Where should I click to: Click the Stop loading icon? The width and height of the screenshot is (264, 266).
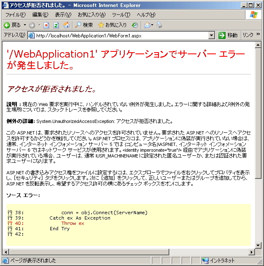46,25
